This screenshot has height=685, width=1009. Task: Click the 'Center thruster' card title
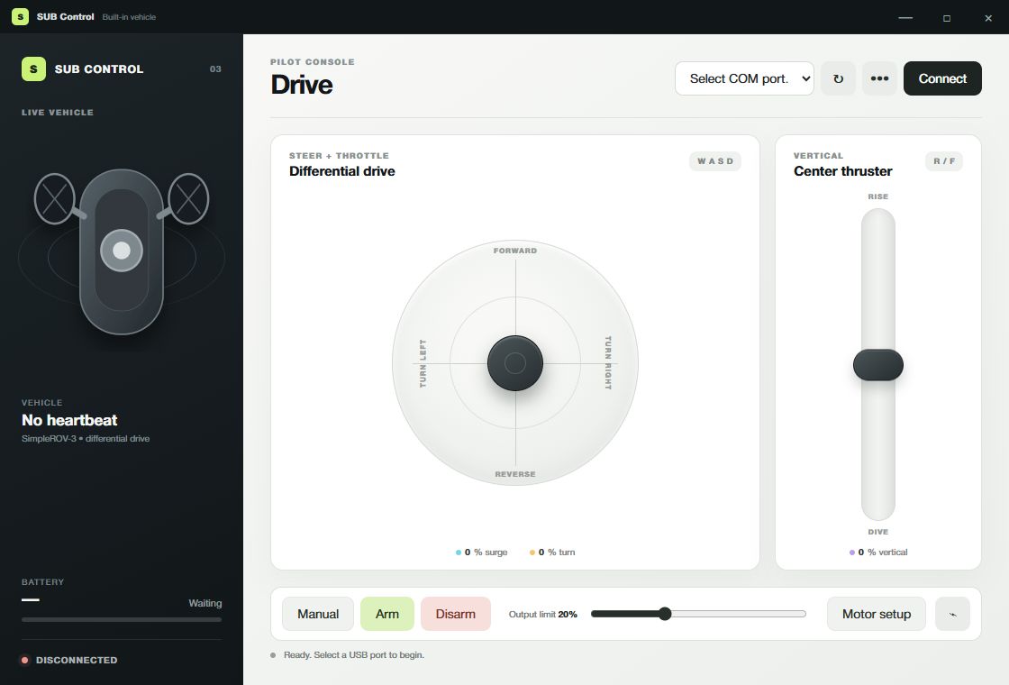click(x=842, y=171)
